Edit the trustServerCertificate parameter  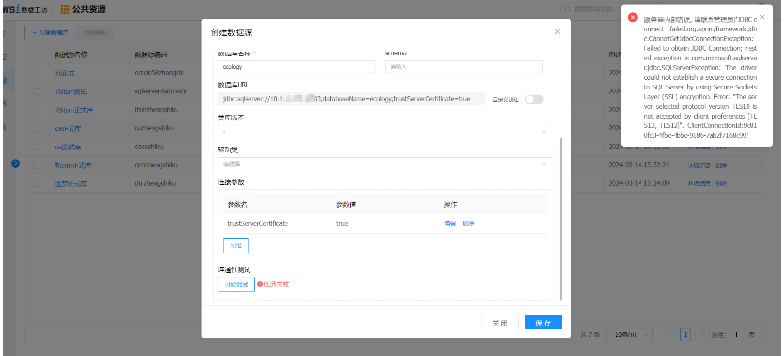(450, 223)
